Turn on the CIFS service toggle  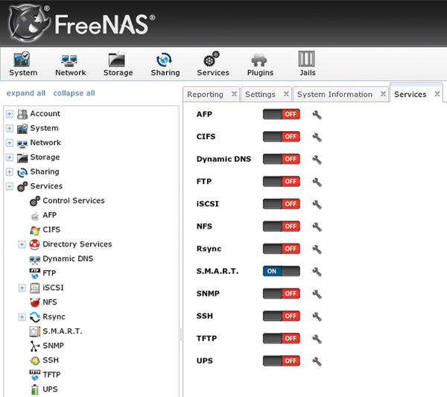click(x=281, y=136)
